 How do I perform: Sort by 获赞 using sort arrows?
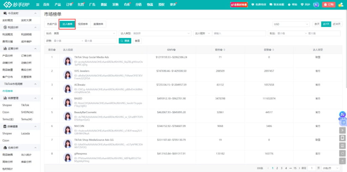273,50
